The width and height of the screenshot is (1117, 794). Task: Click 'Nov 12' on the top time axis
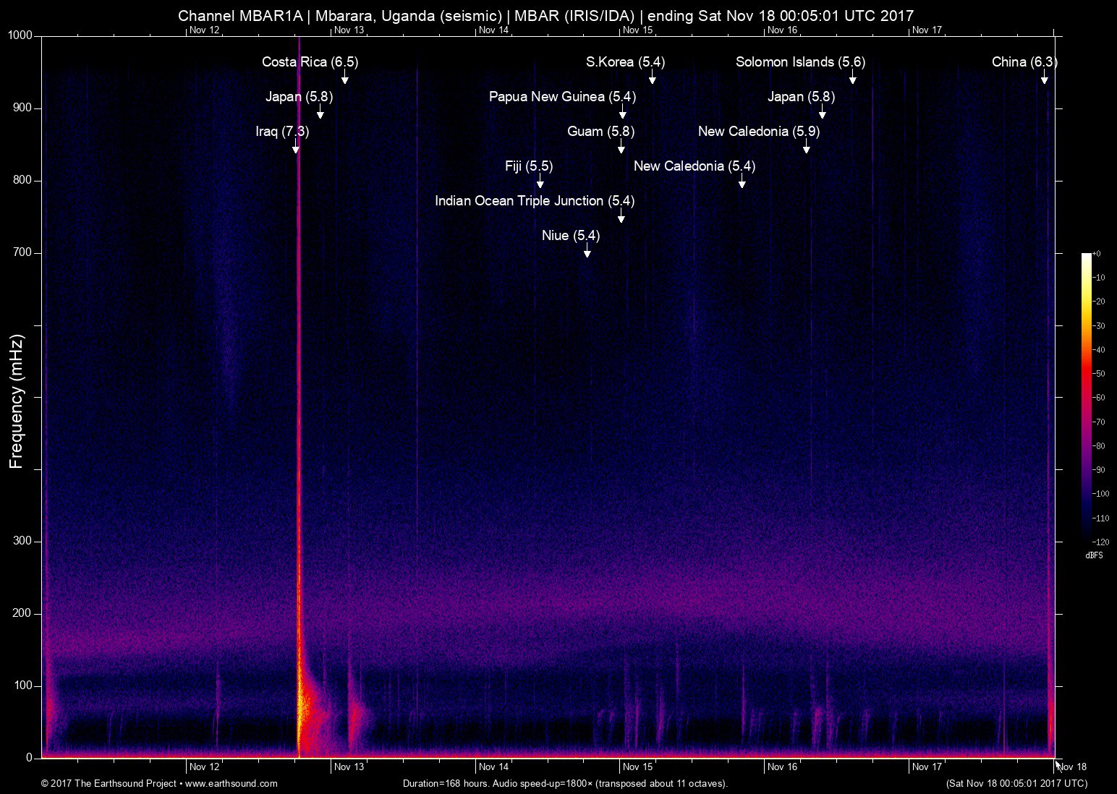pos(205,30)
